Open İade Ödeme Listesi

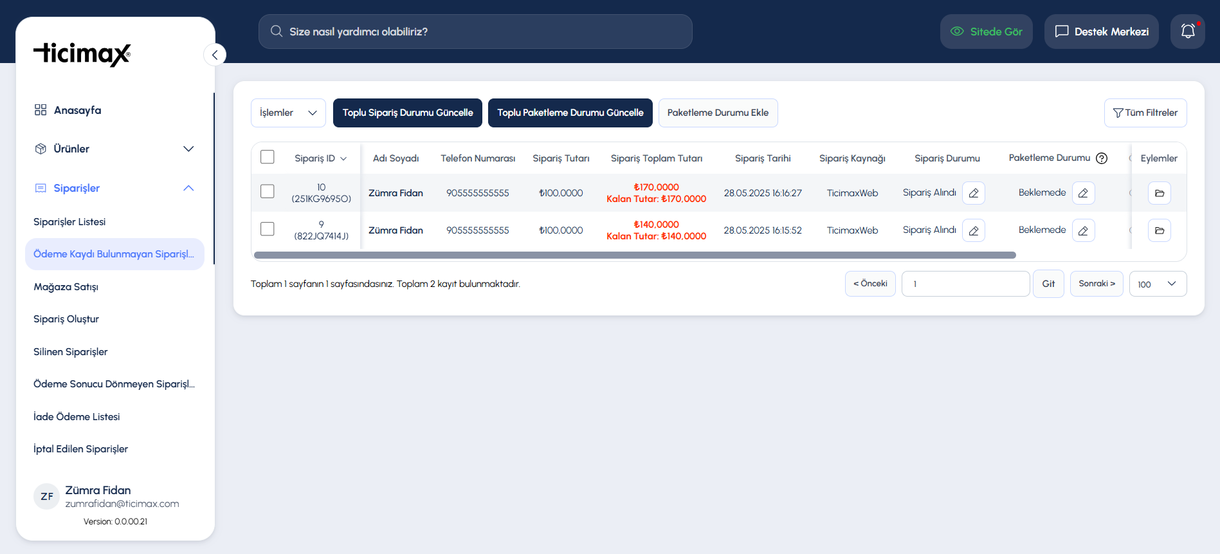(x=77, y=417)
